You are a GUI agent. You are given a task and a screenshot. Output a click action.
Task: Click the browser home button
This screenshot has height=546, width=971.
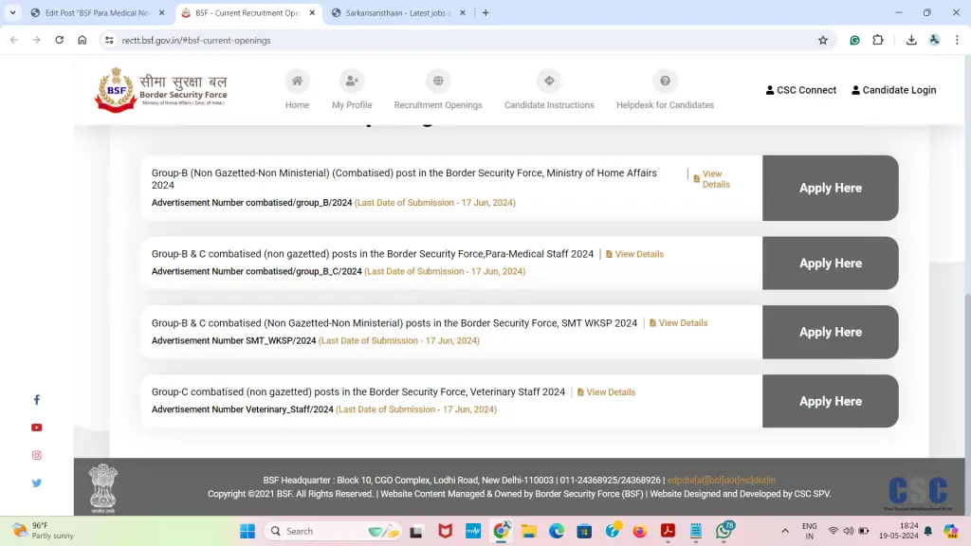82,40
